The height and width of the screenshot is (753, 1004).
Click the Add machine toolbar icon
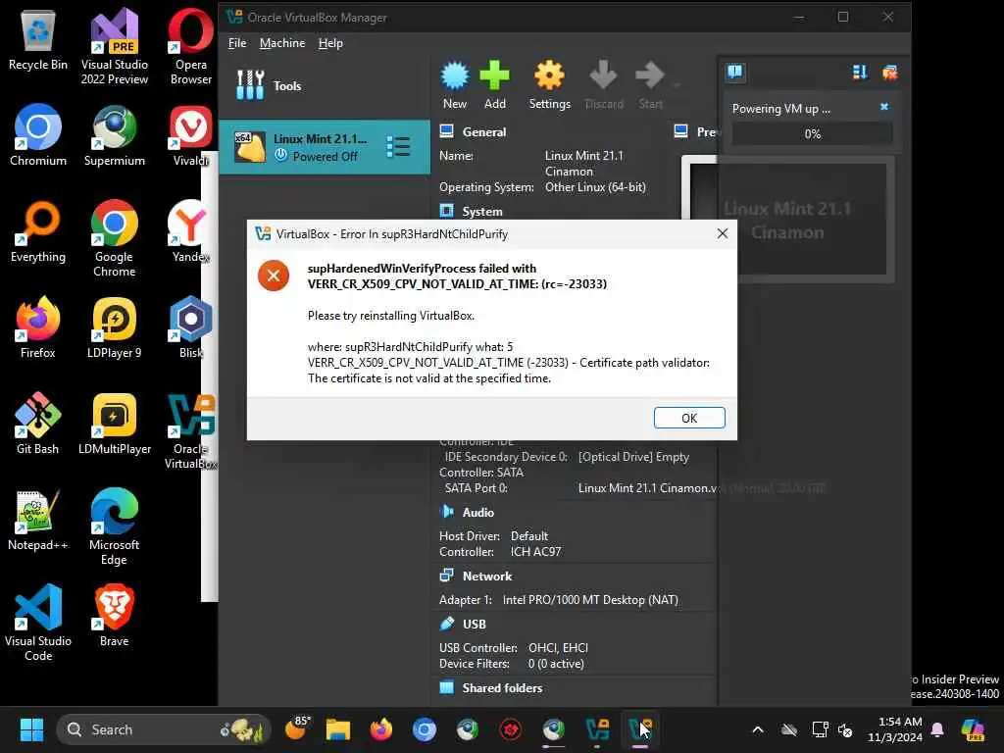coord(494,85)
